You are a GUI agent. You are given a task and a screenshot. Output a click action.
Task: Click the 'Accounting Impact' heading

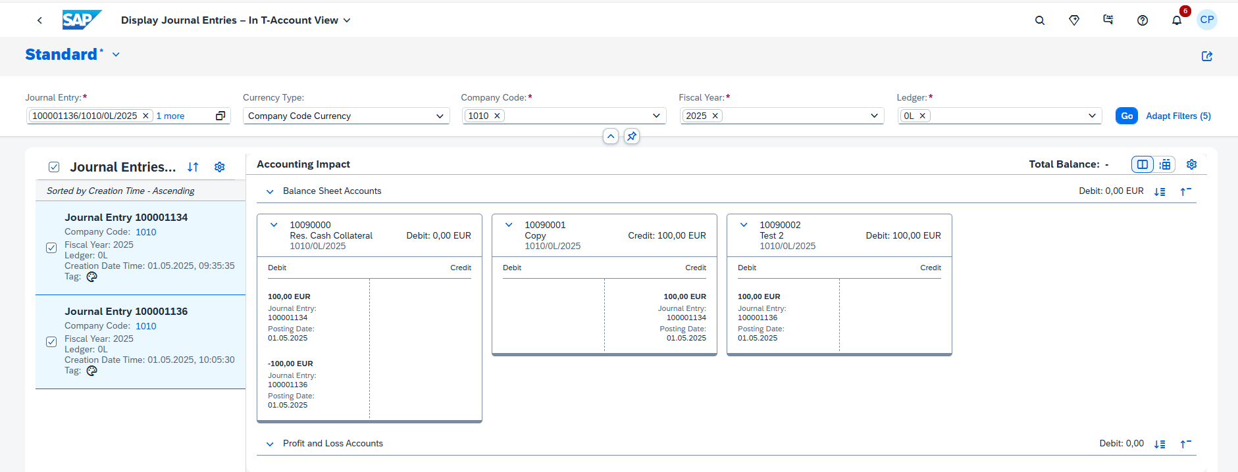click(x=303, y=164)
